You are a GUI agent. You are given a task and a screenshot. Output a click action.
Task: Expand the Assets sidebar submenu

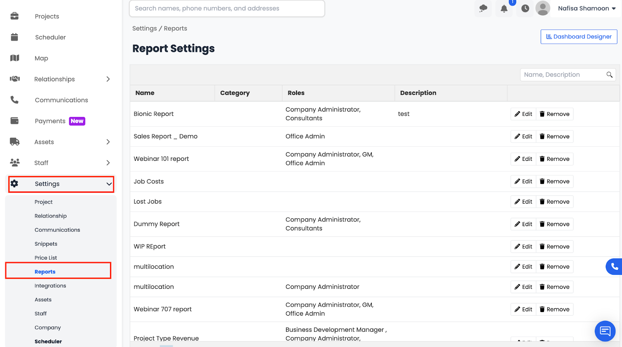[108, 142]
